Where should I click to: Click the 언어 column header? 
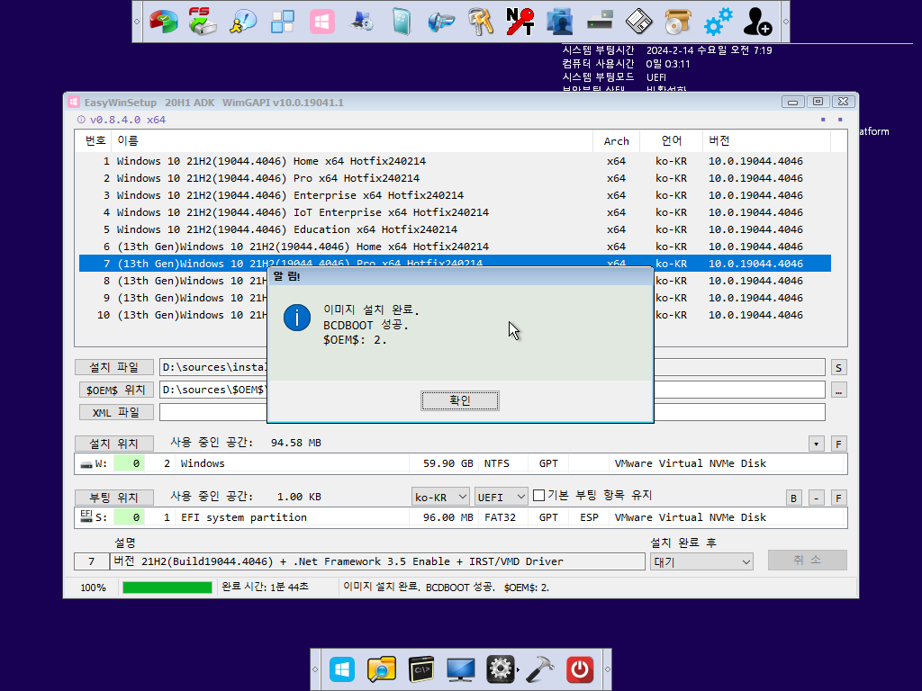[671, 141]
